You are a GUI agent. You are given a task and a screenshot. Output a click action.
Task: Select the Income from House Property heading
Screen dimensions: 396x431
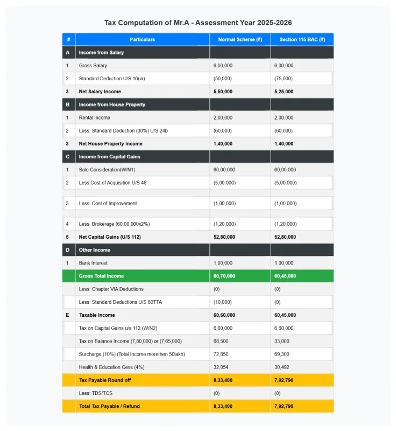[x=112, y=105]
